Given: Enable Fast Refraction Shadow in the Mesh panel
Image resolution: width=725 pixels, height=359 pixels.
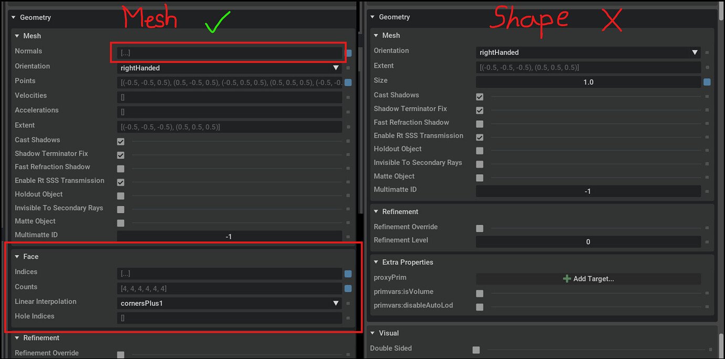Looking at the screenshot, I should point(120,168).
